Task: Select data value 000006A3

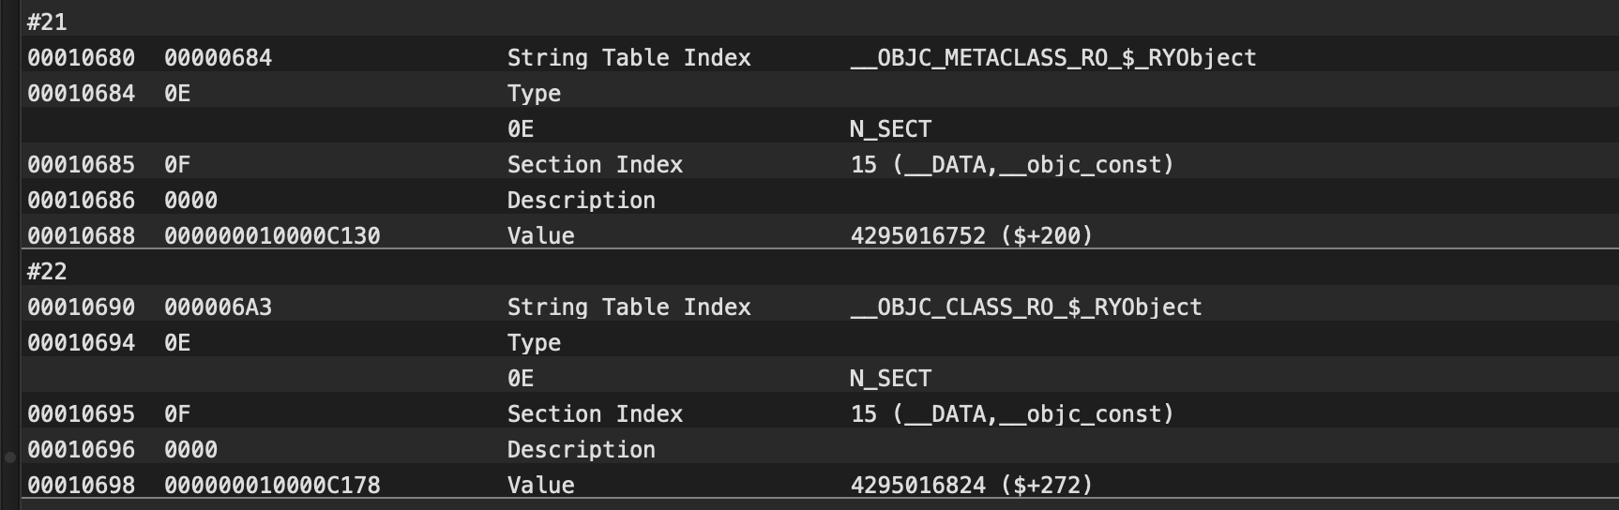Action: tap(218, 307)
